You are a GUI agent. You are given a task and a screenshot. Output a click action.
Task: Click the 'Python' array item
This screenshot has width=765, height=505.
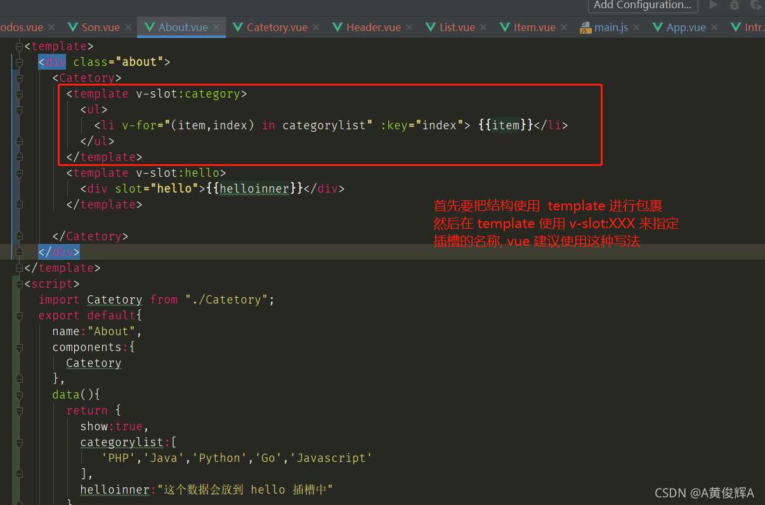tap(219, 458)
